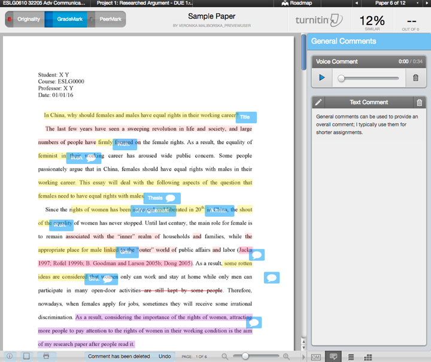Open the Roadmap link
Screen dimensions: 431x362
297,4
